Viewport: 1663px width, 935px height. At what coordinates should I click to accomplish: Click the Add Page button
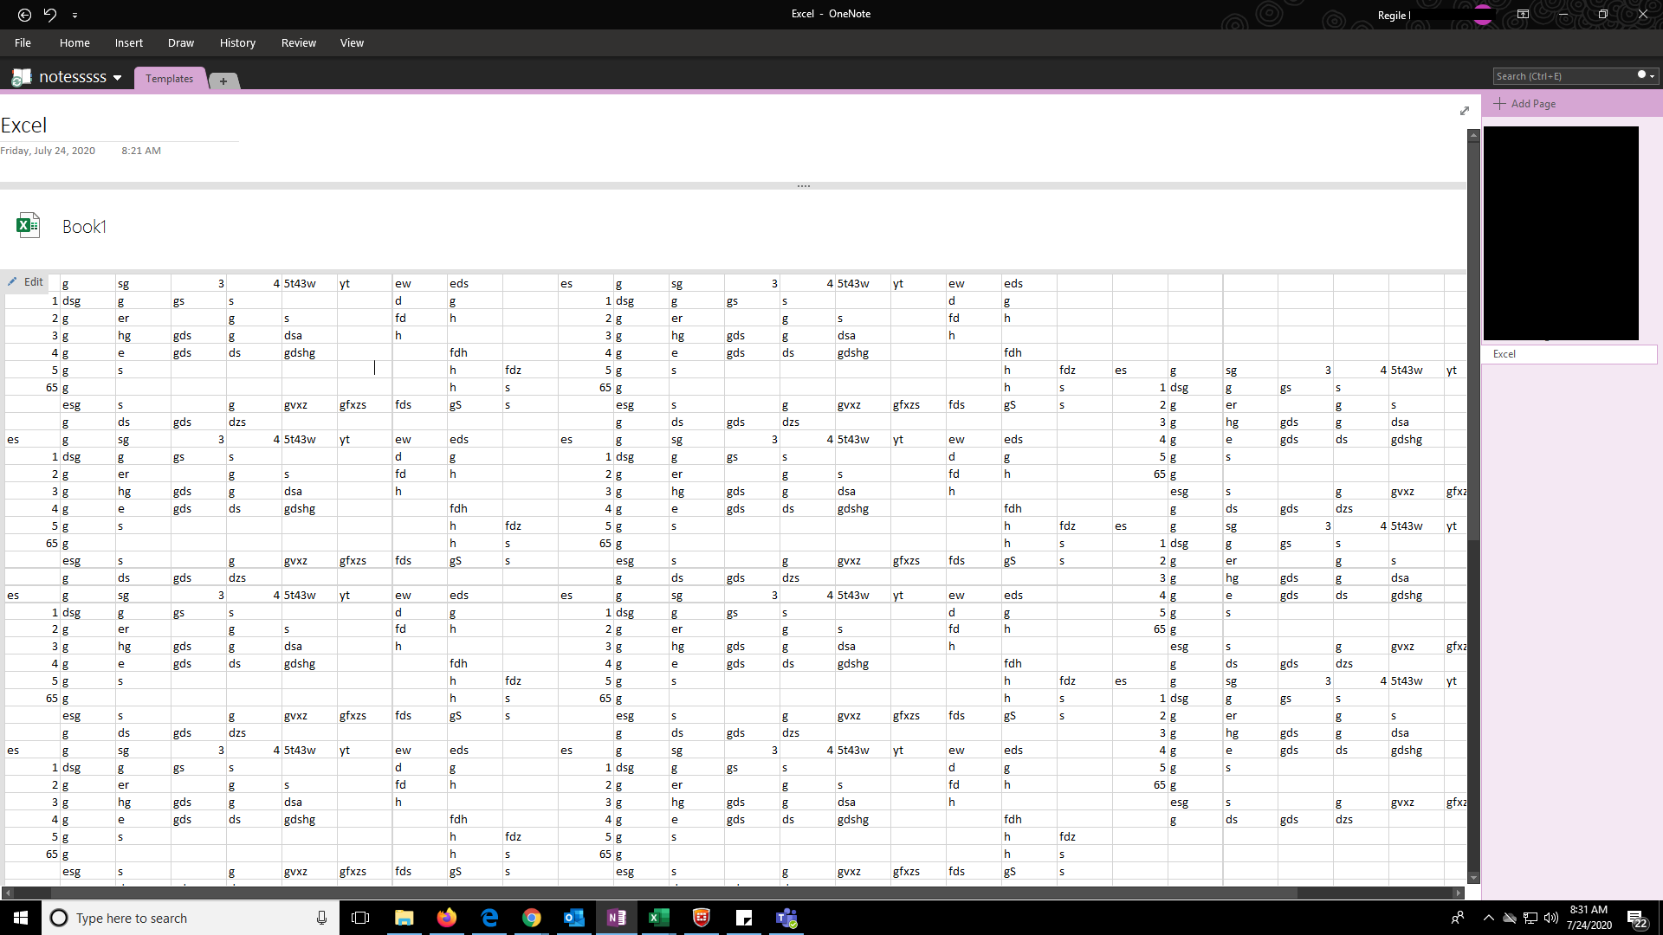point(1525,104)
